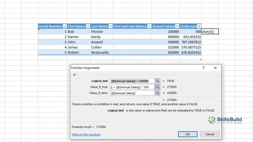
Task: Edit the Value_if_true input field
Action: click(x=132, y=87)
